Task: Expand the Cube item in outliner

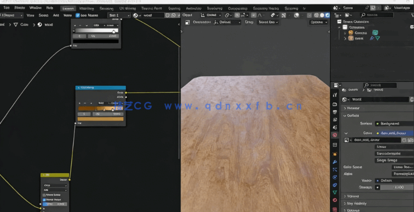Action: (x=345, y=38)
